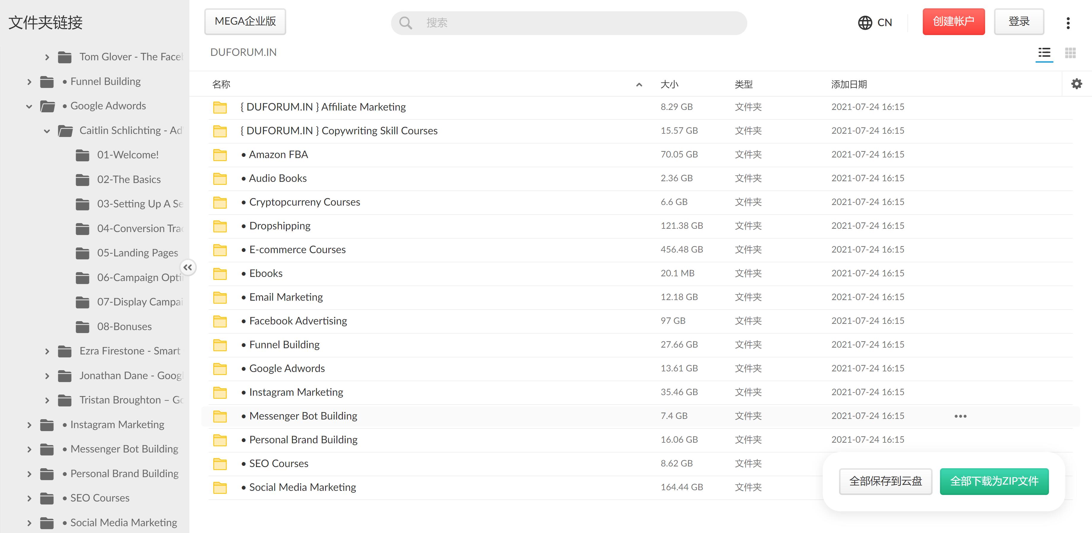The width and height of the screenshot is (1092, 533).
Task: Click the search magnifier icon
Action: (x=406, y=23)
